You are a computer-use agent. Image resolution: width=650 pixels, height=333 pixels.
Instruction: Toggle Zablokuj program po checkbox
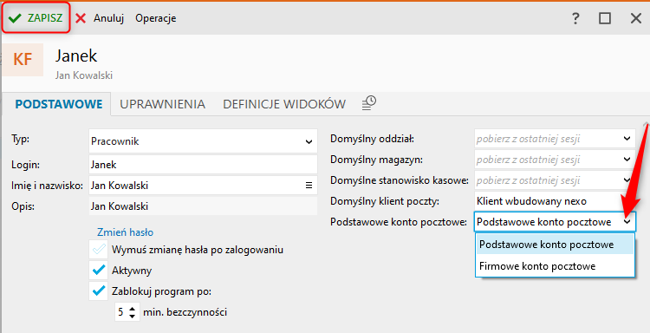click(99, 291)
